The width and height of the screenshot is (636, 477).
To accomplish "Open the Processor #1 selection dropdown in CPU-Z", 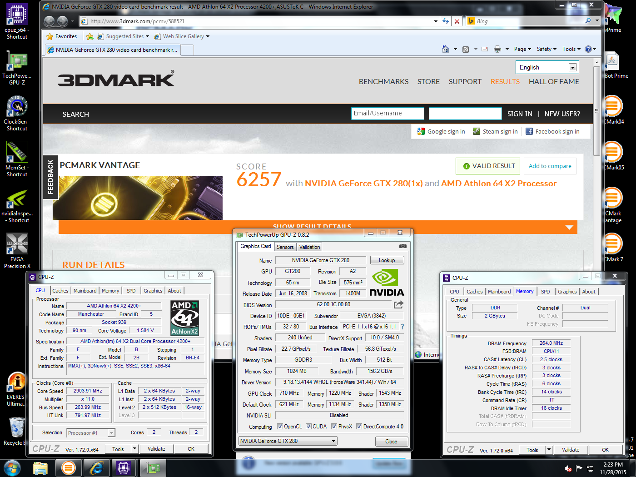I will click(91, 433).
